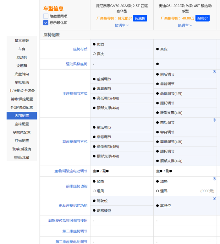Viewport: 220px width, 244px height.
Task: Click 询底价 button for 捷尼赛思GV70
Action: click(x=140, y=18)
